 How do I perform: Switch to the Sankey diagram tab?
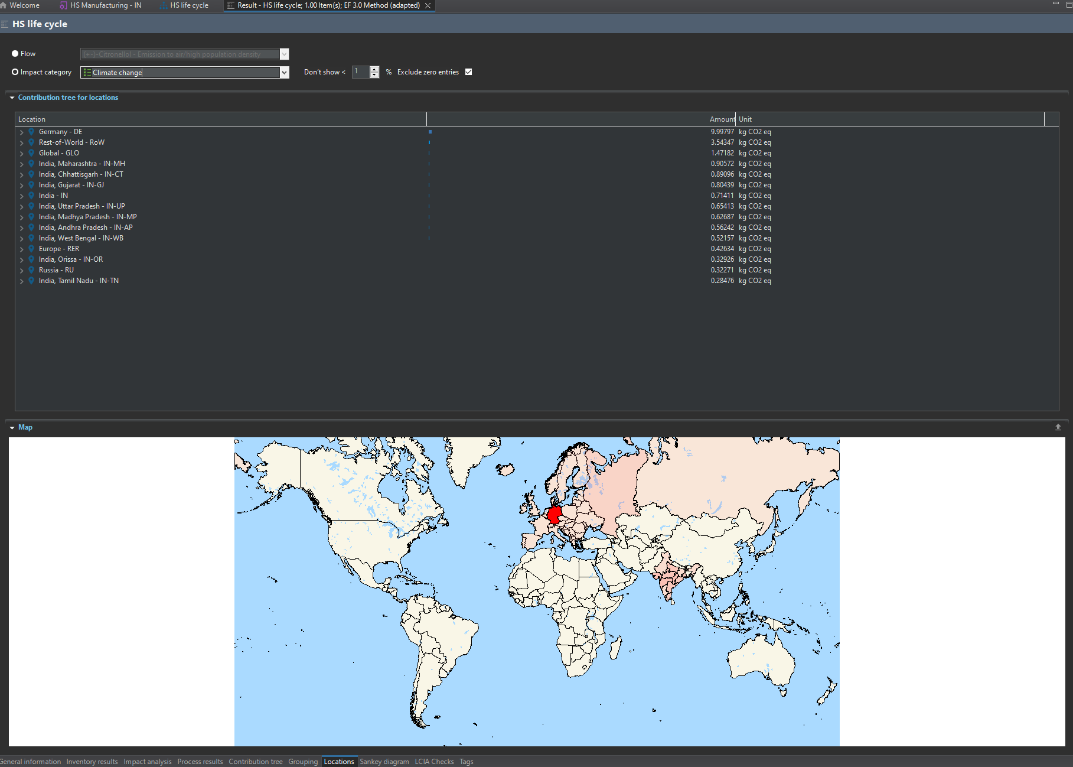(384, 762)
